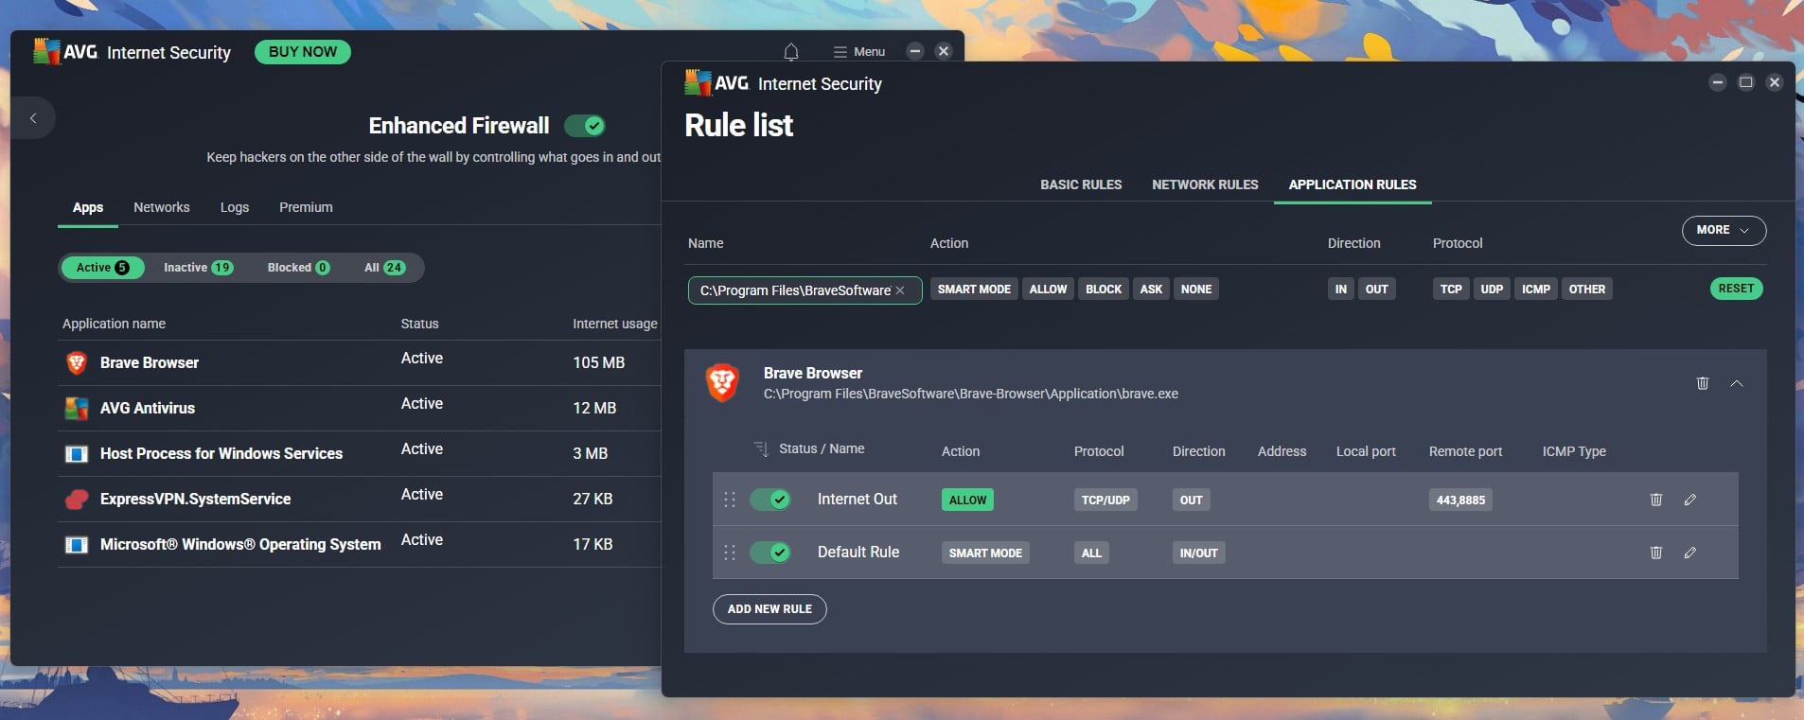Delete the Default Rule
This screenshot has height=720, width=1804.
tap(1656, 553)
